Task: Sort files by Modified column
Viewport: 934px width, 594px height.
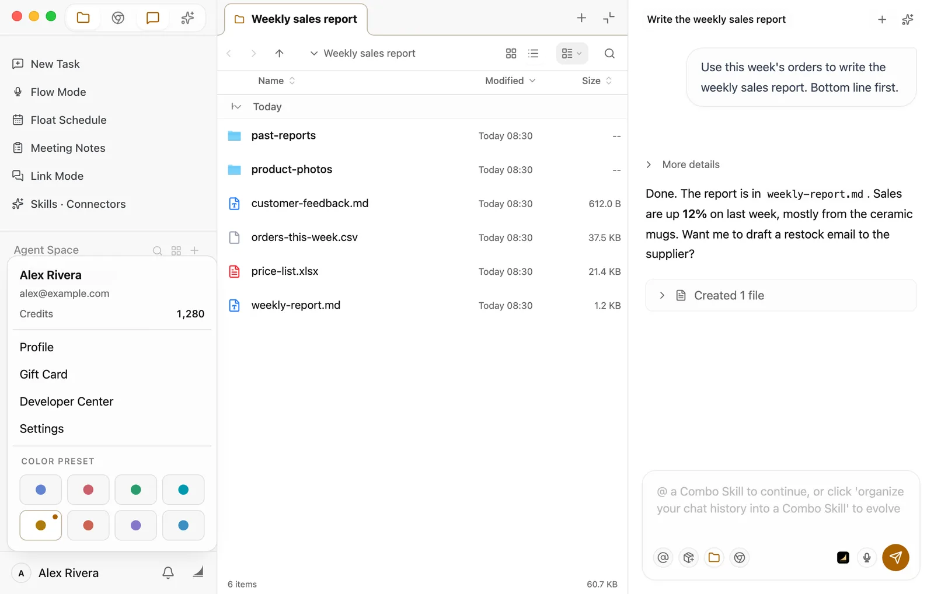Action: tap(510, 81)
